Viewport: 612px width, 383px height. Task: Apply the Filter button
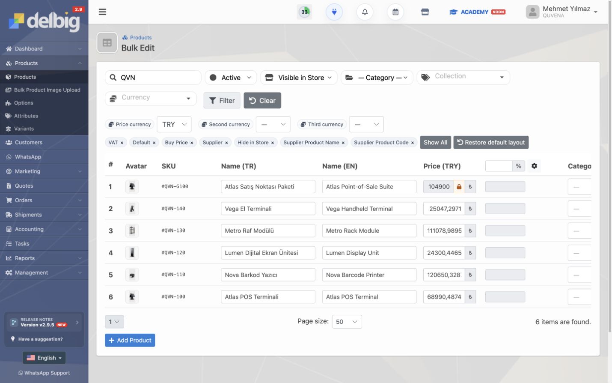point(222,101)
